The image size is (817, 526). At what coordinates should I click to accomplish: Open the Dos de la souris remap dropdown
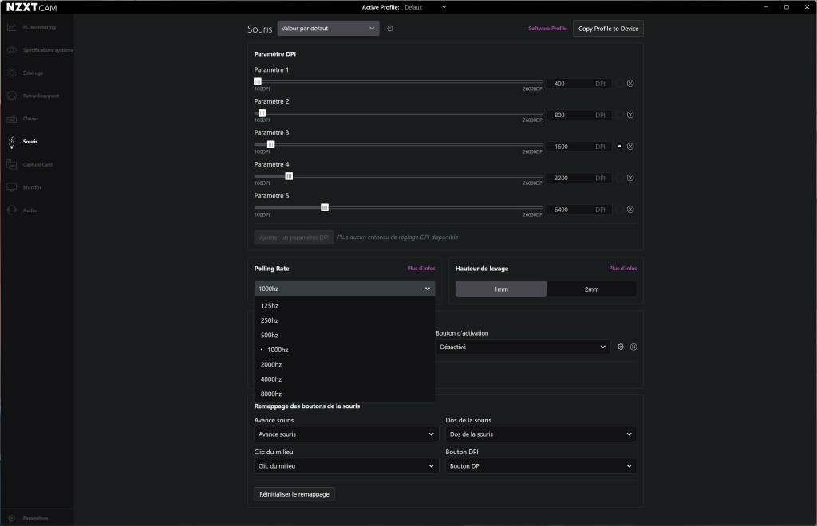(540, 434)
